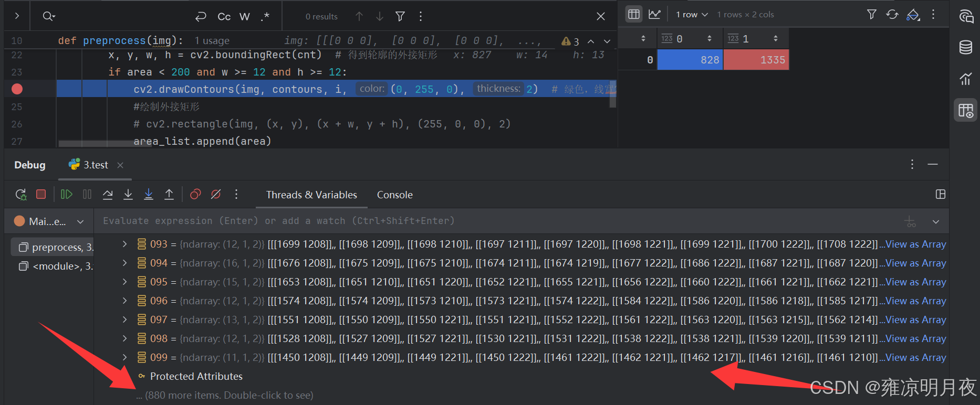Screen dimensions: 980x405
Task: Open Debug panel options menu
Action: pos(912,164)
